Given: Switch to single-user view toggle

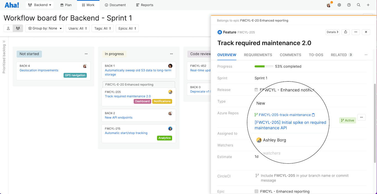Looking at the screenshot, I should [x=8, y=28].
